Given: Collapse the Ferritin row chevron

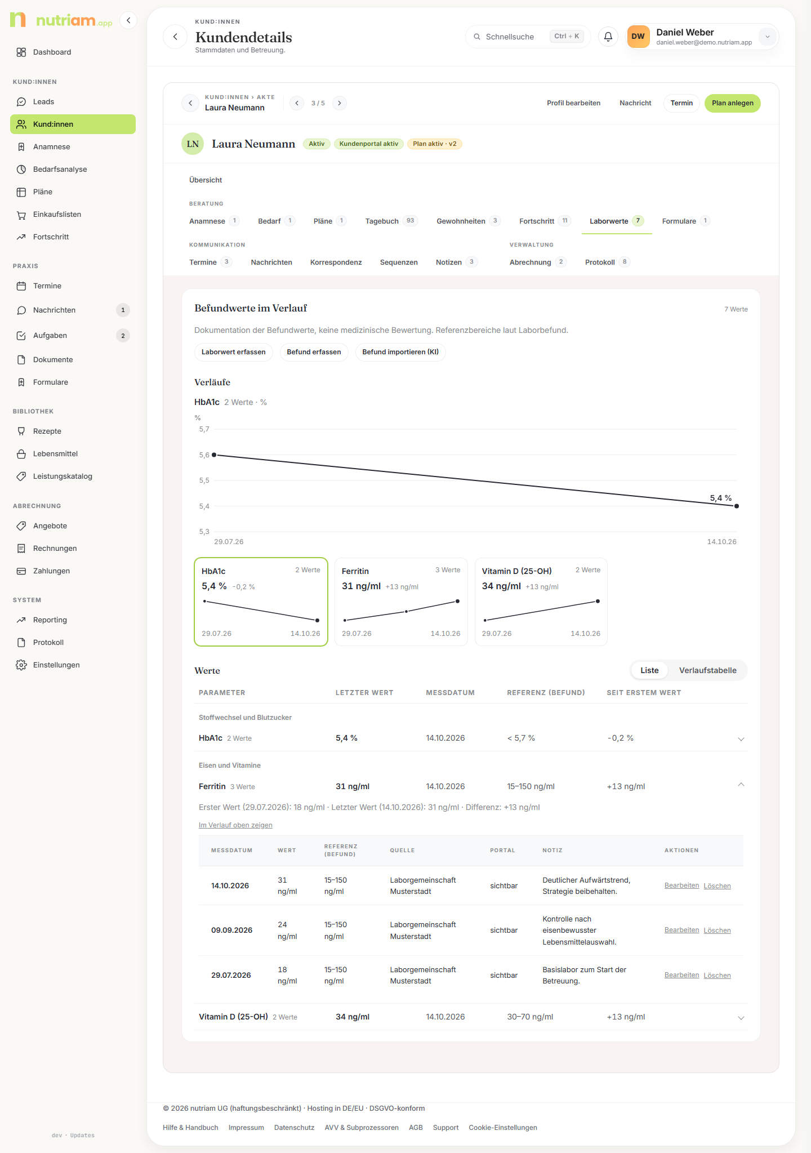Looking at the screenshot, I should point(741,785).
